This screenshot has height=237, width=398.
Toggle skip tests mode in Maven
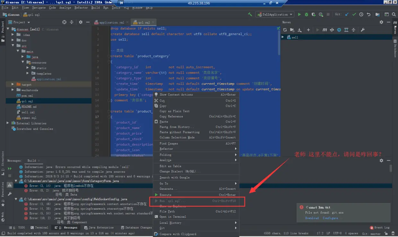pyautogui.click(x=339, y=30)
